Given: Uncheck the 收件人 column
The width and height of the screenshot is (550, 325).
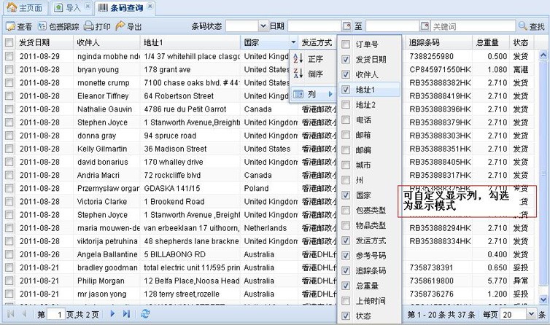Looking at the screenshot, I should [x=346, y=74].
